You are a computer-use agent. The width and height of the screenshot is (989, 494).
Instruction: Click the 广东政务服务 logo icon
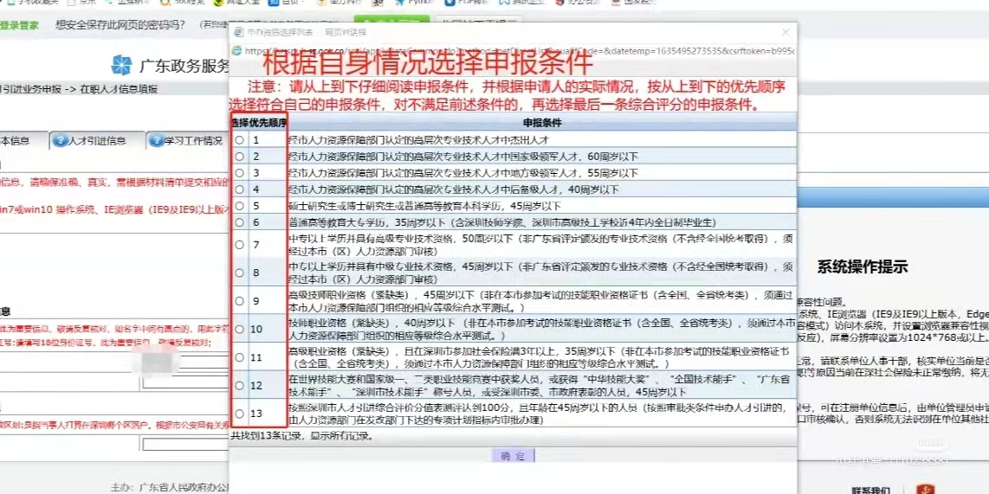click(121, 66)
